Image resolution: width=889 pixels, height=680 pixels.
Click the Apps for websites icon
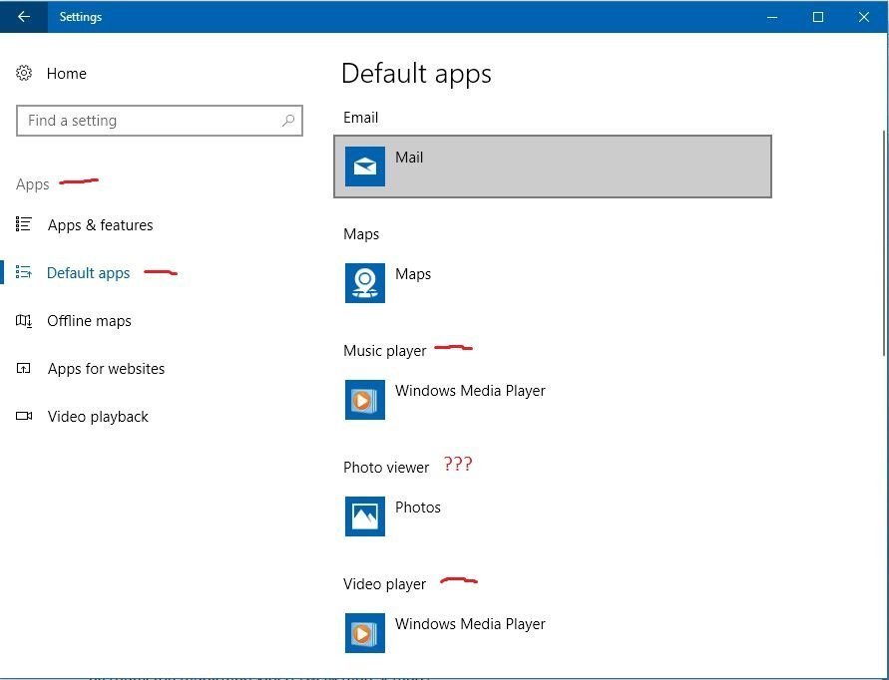(x=24, y=368)
